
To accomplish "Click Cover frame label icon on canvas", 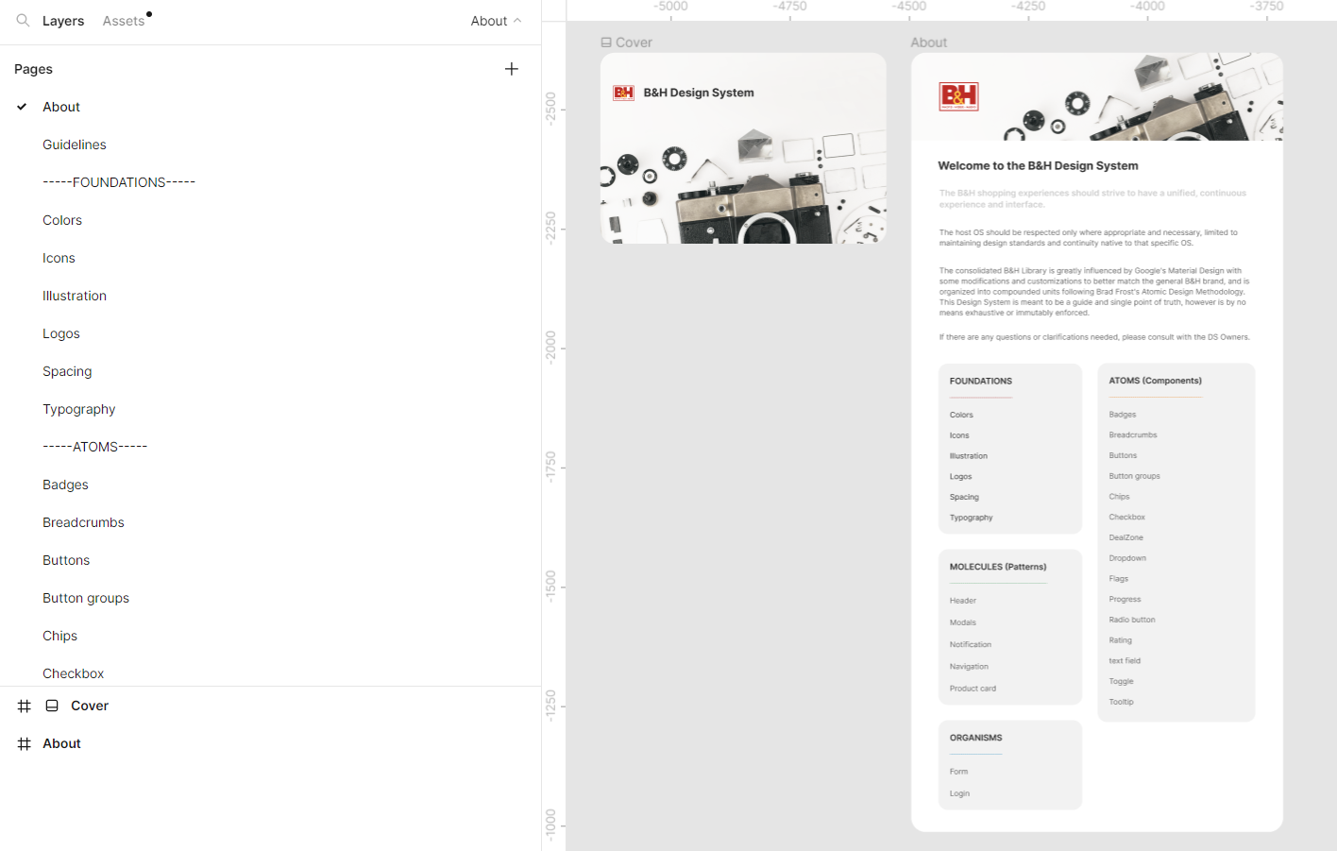I will click(606, 43).
